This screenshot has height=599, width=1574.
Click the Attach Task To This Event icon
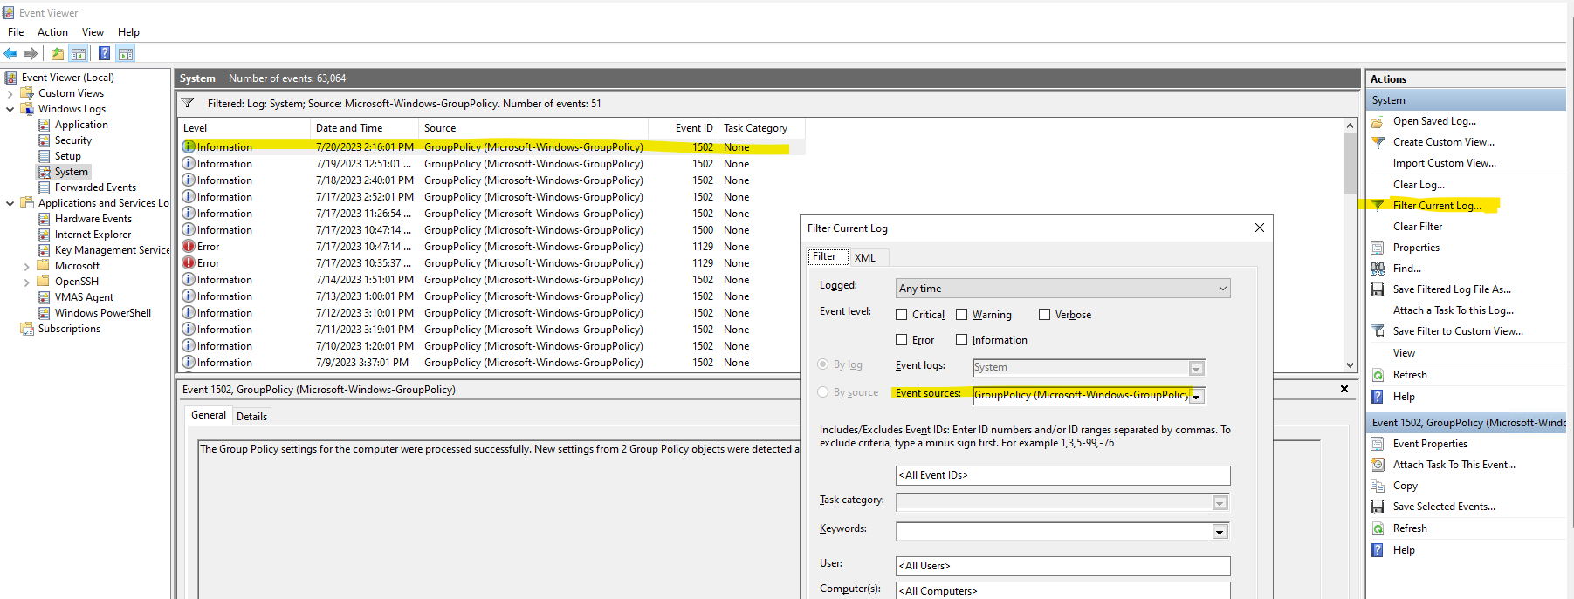pos(1378,465)
